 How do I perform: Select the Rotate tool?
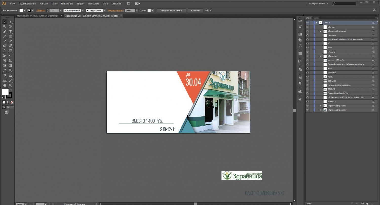(x=5, y=51)
